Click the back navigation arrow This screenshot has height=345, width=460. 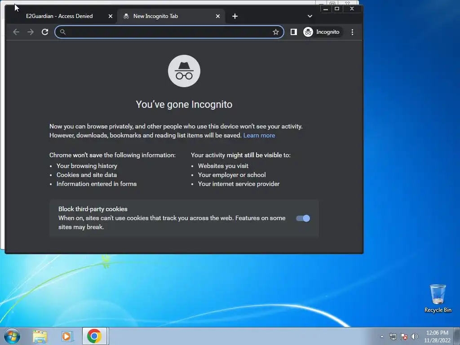(16, 32)
